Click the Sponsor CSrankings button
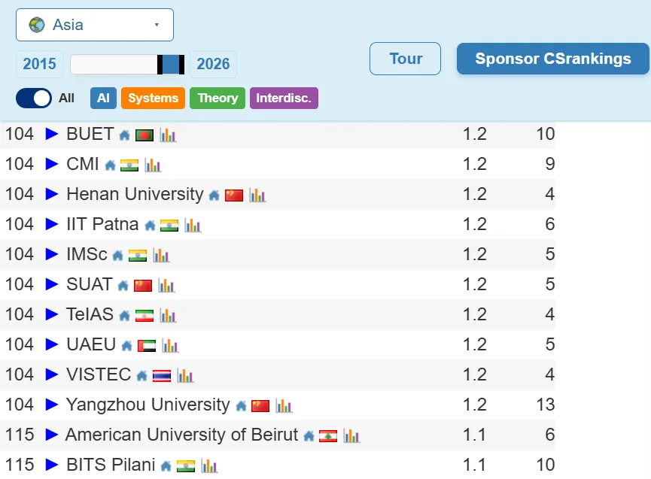Image resolution: width=651 pixels, height=479 pixels. coord(553,59)
